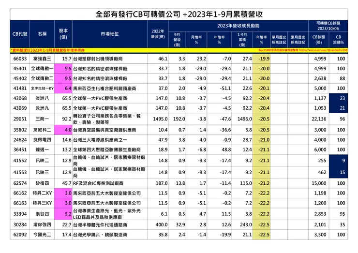358x253 pixels.
Task: Click the 15,000 CB balance cell
Action: pyautogui.click(x=319, y=183)
